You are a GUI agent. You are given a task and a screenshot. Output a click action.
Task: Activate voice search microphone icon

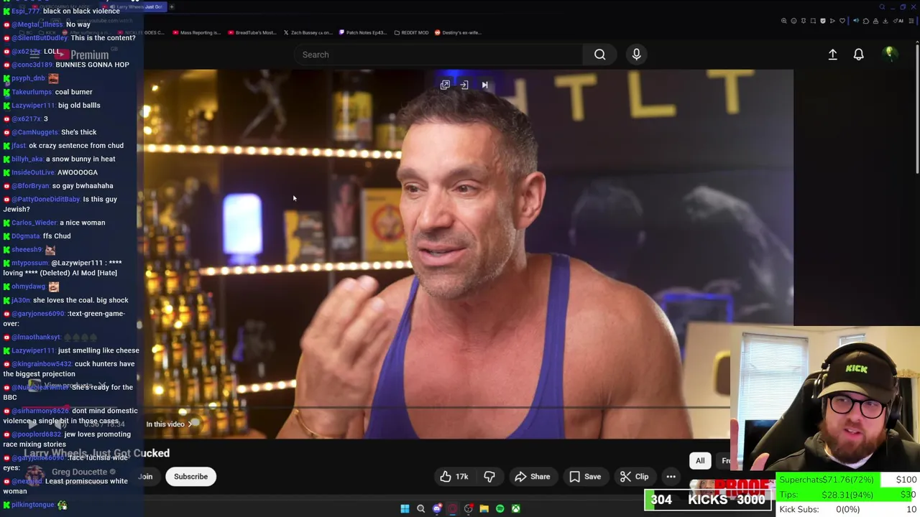(x=636, y=55)
